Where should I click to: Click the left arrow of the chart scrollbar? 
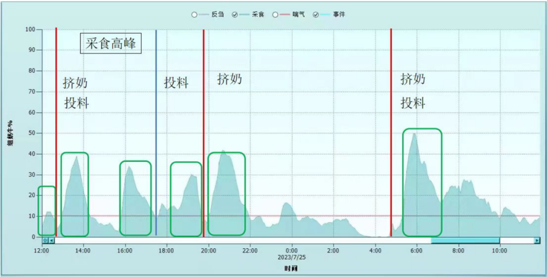51,240
